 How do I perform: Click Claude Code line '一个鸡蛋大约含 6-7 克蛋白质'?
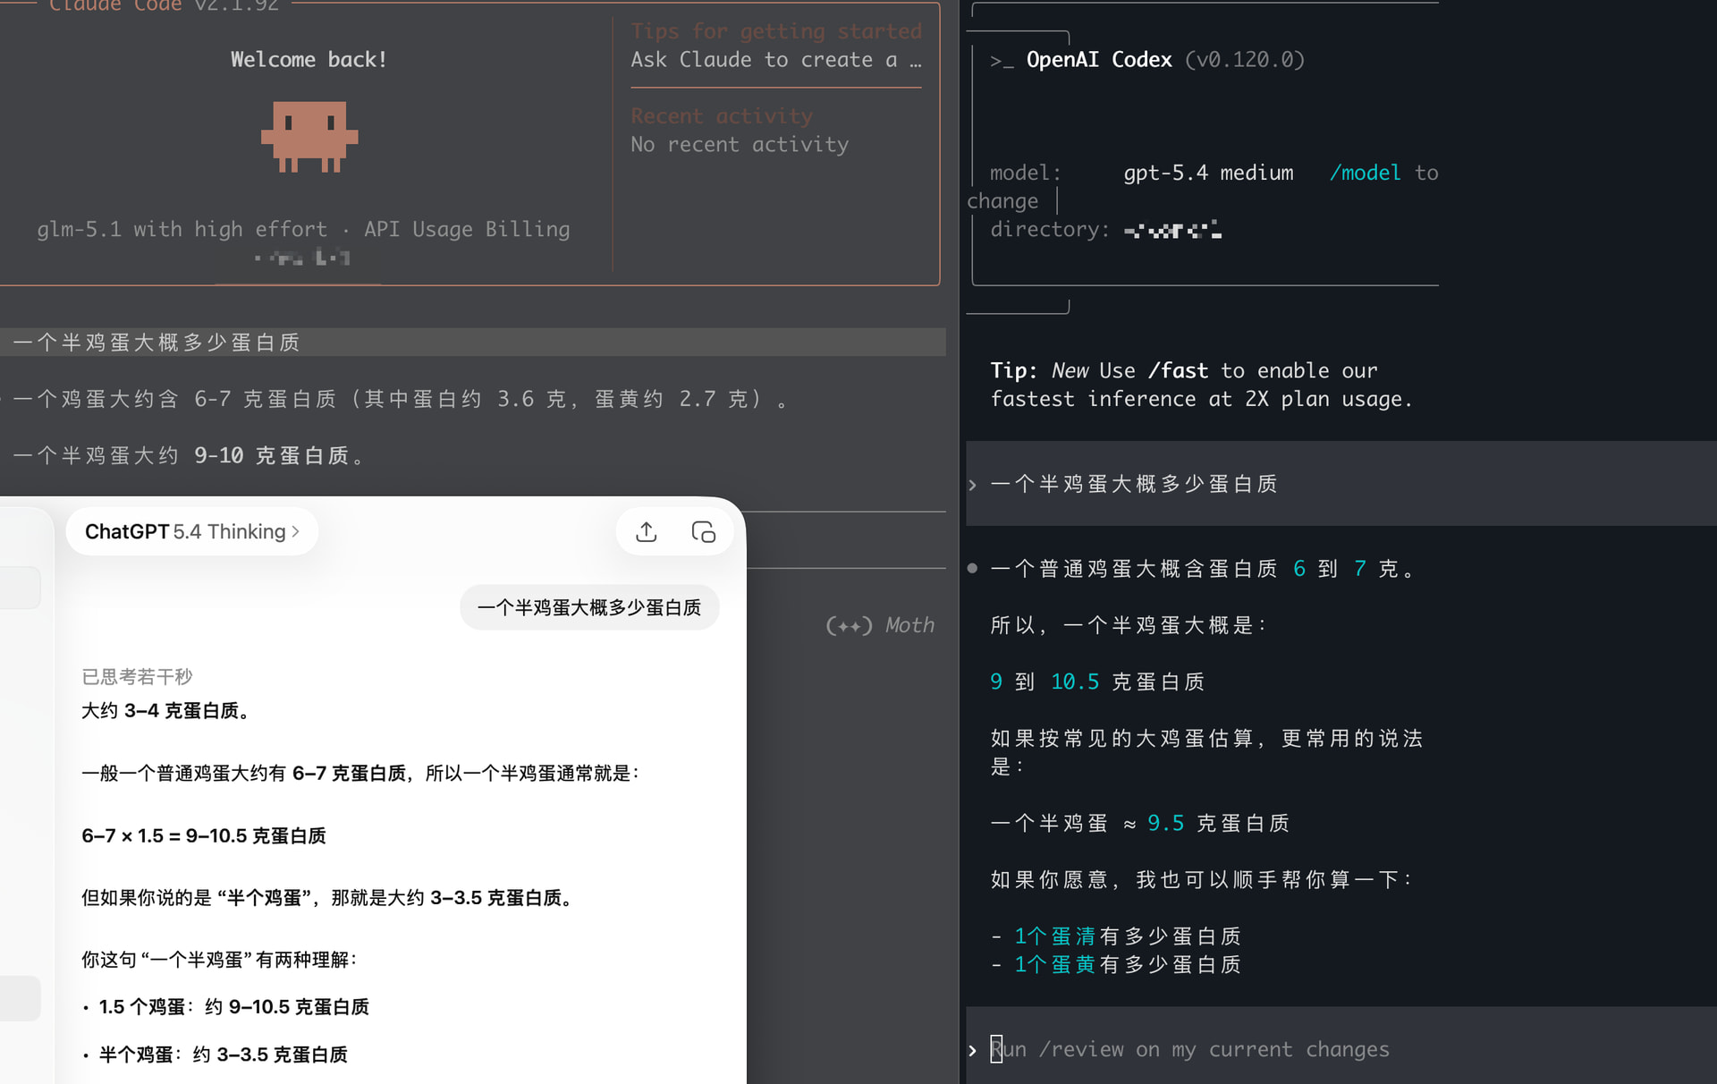coord(401,399)
